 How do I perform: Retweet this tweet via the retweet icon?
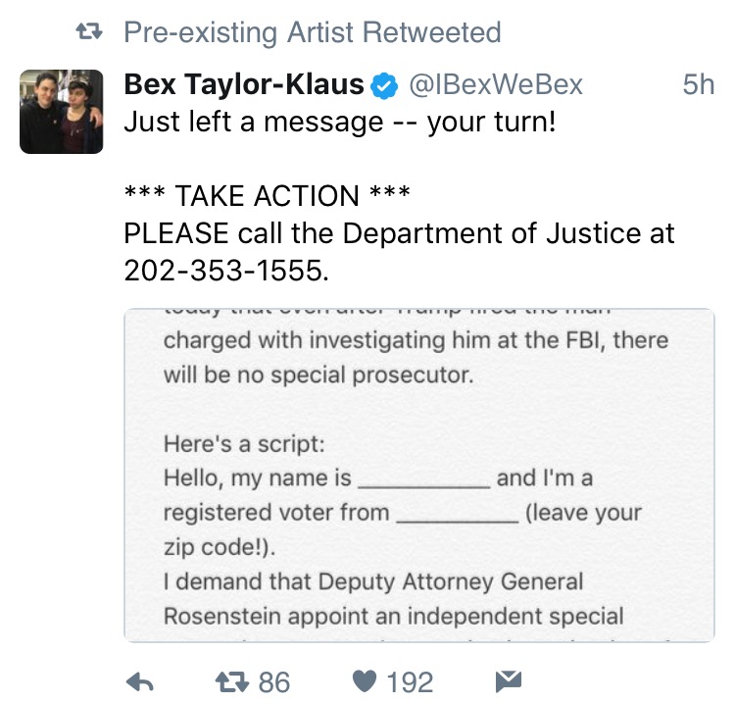click(231, 682)
